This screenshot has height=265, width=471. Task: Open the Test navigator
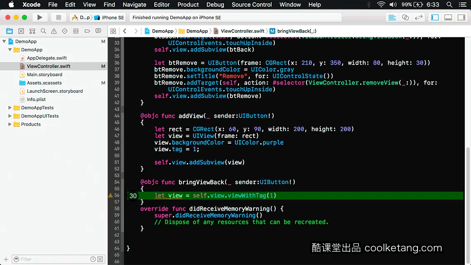[65, 31]
